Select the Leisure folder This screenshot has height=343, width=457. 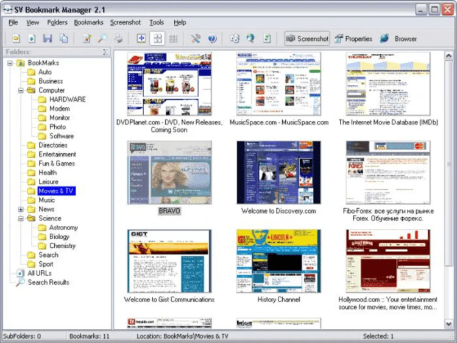[48, 182]
